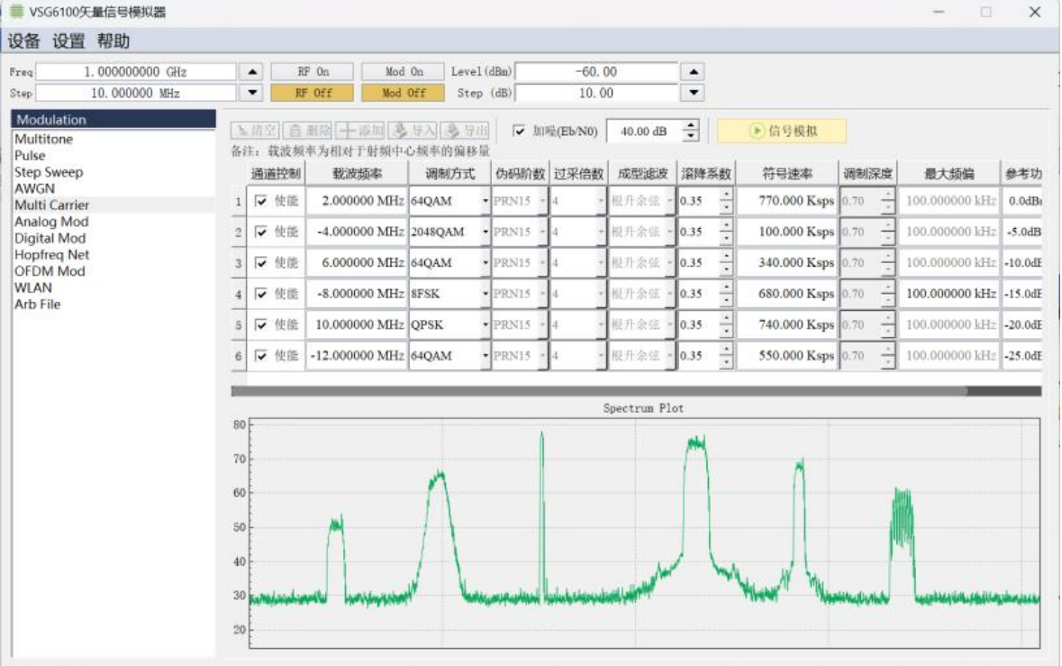This screenshot has height=666, width=1062.
Task: Toggle the 加噪(Eb/N0) noise checkbox
Action: click(x=519, y=131)
